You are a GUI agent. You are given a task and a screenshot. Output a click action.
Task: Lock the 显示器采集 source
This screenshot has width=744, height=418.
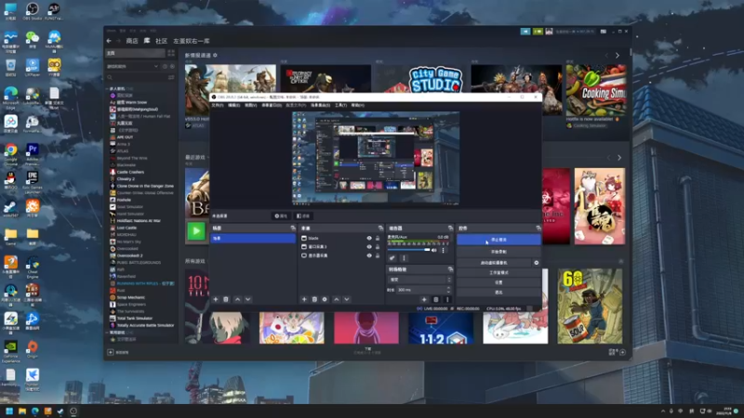pyautogui.click(x=378, y=255)
